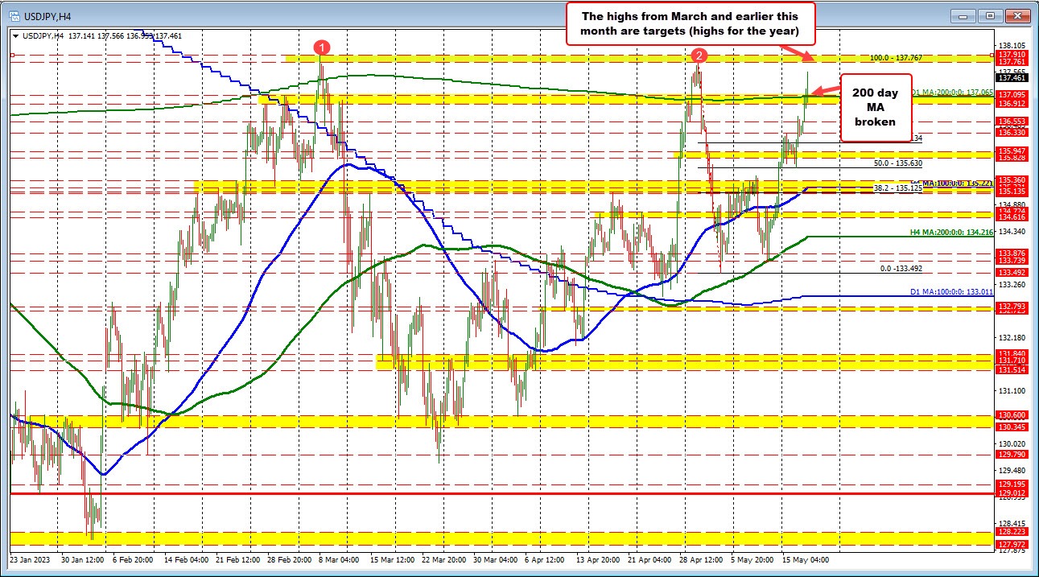Click the 135.947 price level label

click(x=1010, y=150)
